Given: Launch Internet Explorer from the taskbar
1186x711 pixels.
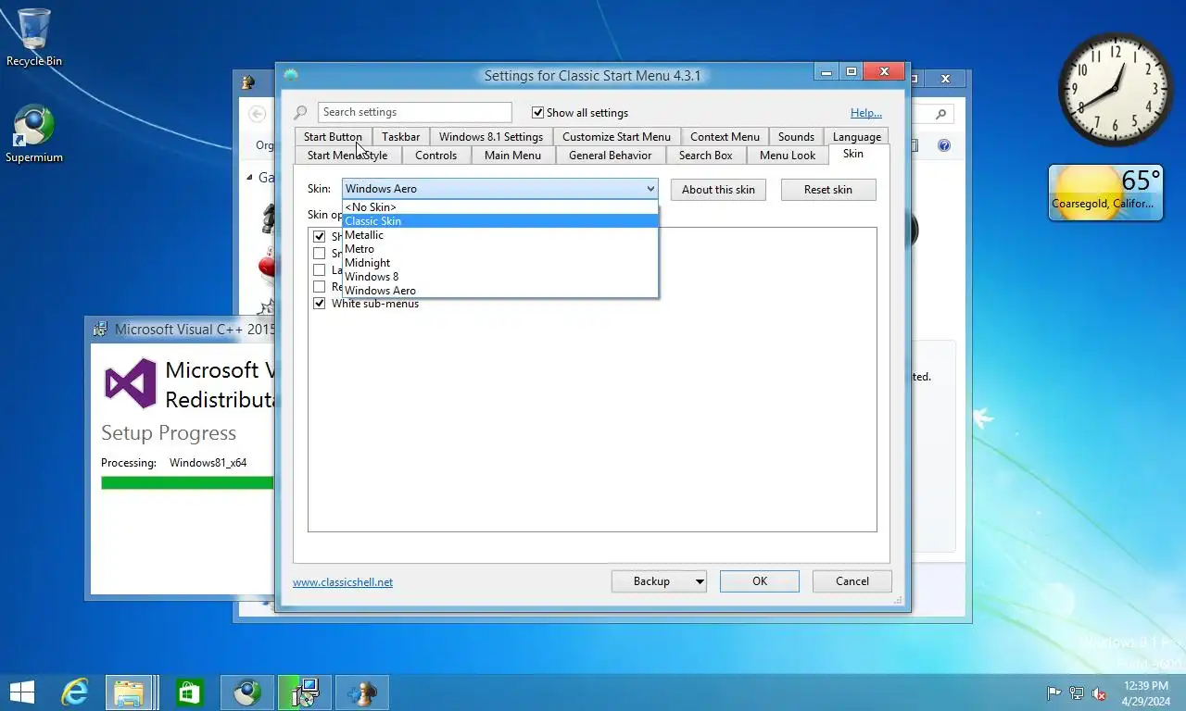Looking at the screenshot, I should [x=74, y=692].
